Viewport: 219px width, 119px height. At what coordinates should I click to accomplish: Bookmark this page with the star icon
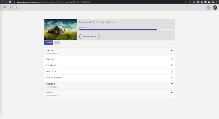coord(189,2)
